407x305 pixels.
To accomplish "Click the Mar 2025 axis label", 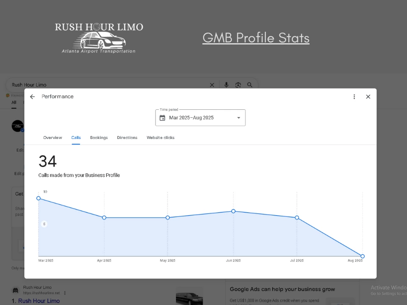I will click(46, 261).
